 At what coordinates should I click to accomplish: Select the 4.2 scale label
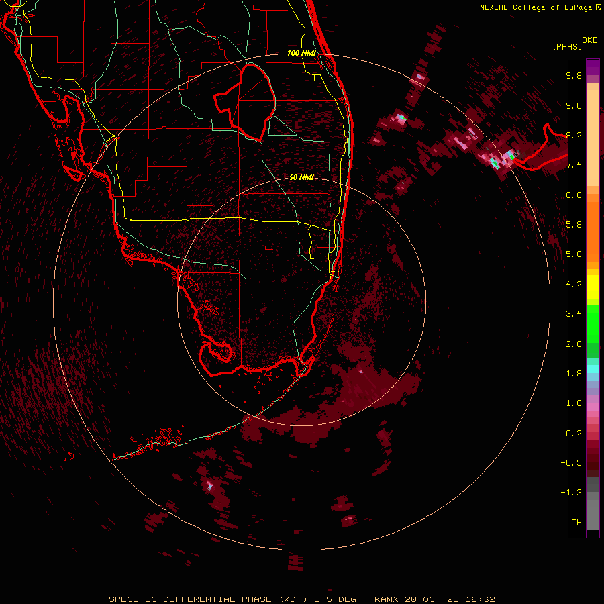[x=574, y=285]
